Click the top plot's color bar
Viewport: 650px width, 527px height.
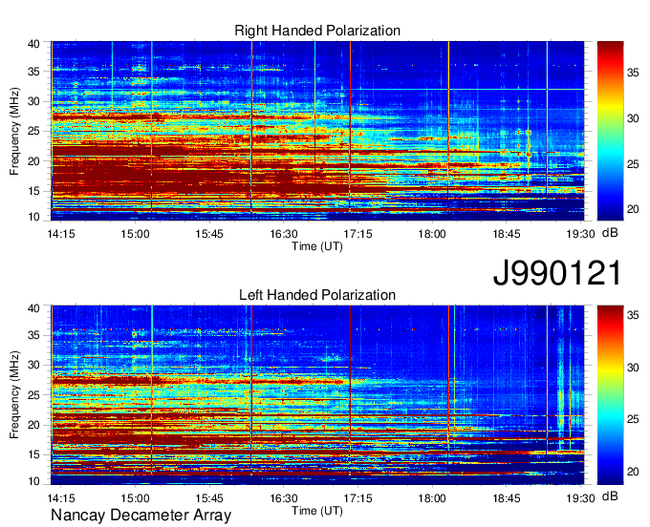610,131
